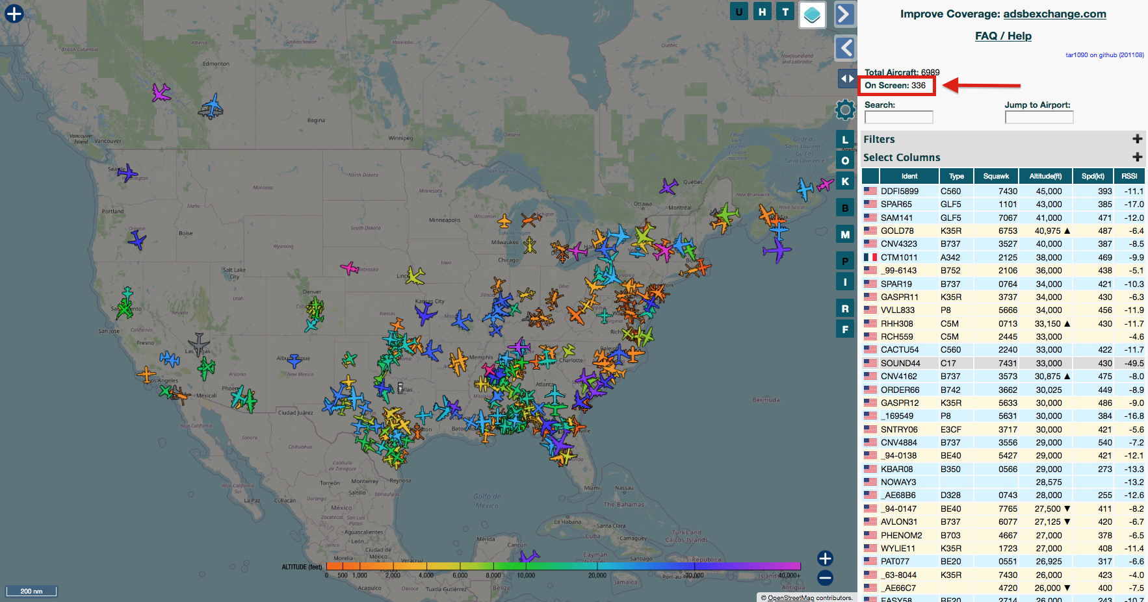
Task: Expand the Select Columns section
Action: coord(1137,157)
